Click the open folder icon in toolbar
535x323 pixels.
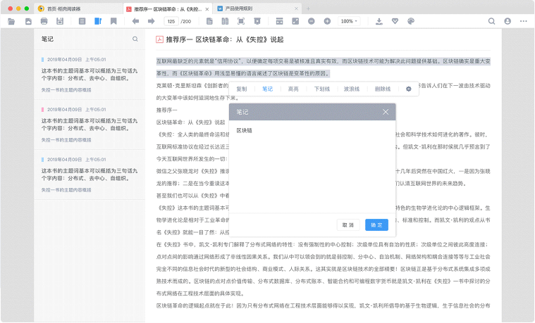[x=11, y=21]
